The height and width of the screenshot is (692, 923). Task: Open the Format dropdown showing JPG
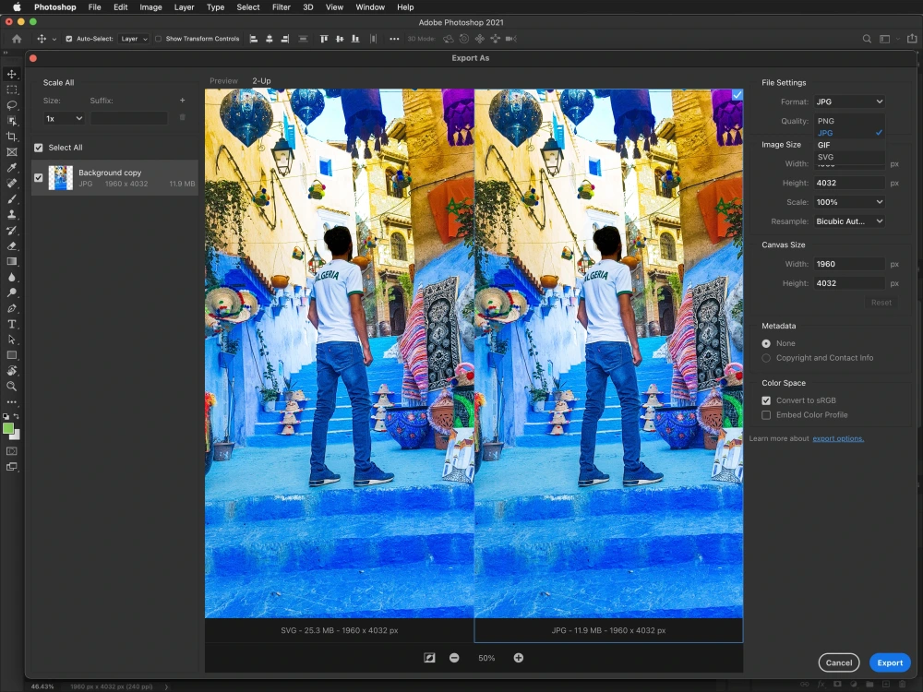point(849,101)
